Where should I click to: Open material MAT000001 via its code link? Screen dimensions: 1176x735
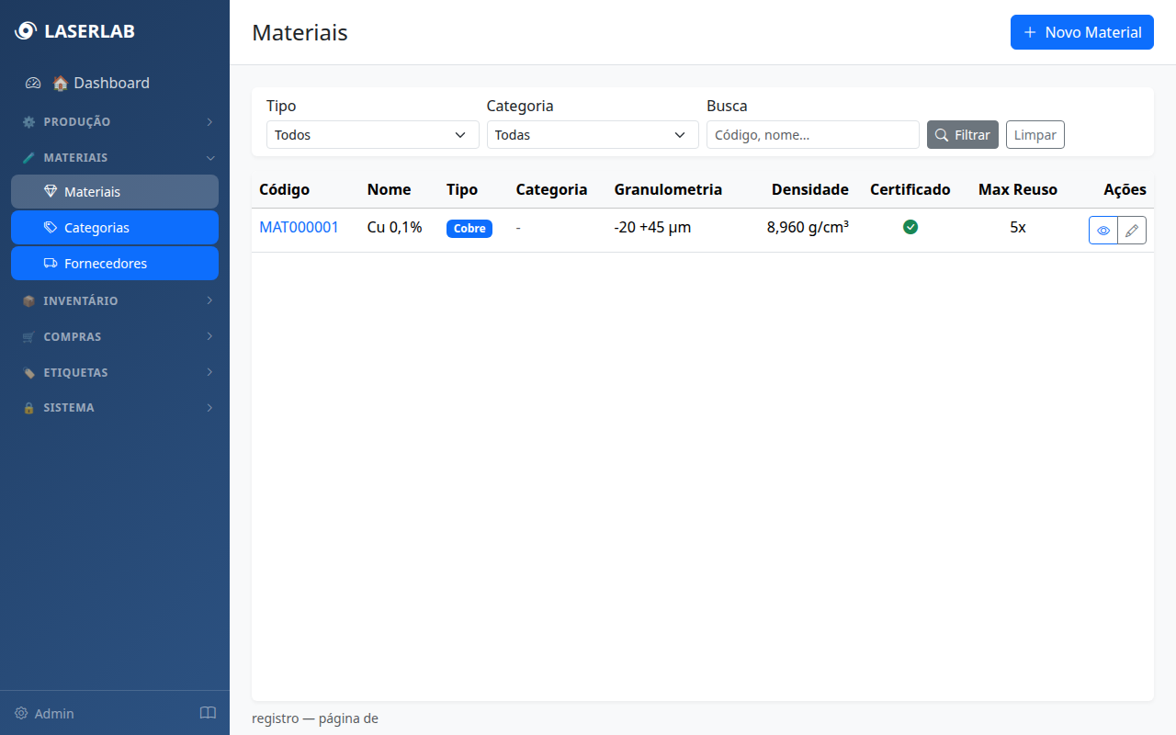pos(299,227)
